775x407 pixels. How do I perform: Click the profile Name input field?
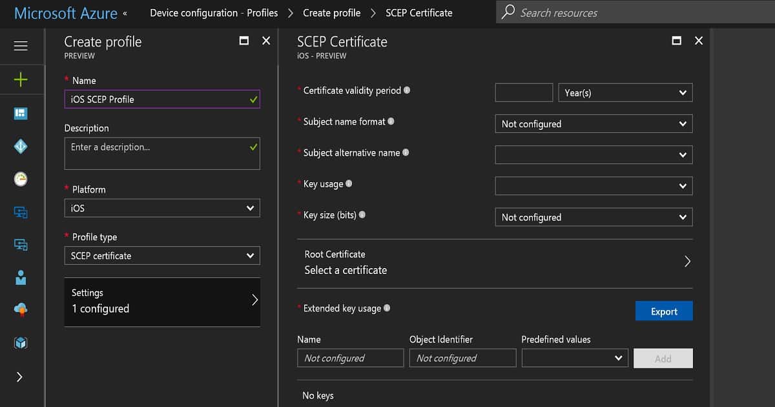[162, 99]
